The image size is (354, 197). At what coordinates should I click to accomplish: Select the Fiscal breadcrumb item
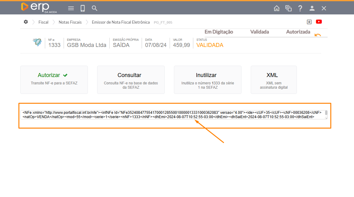coord(43,22)
